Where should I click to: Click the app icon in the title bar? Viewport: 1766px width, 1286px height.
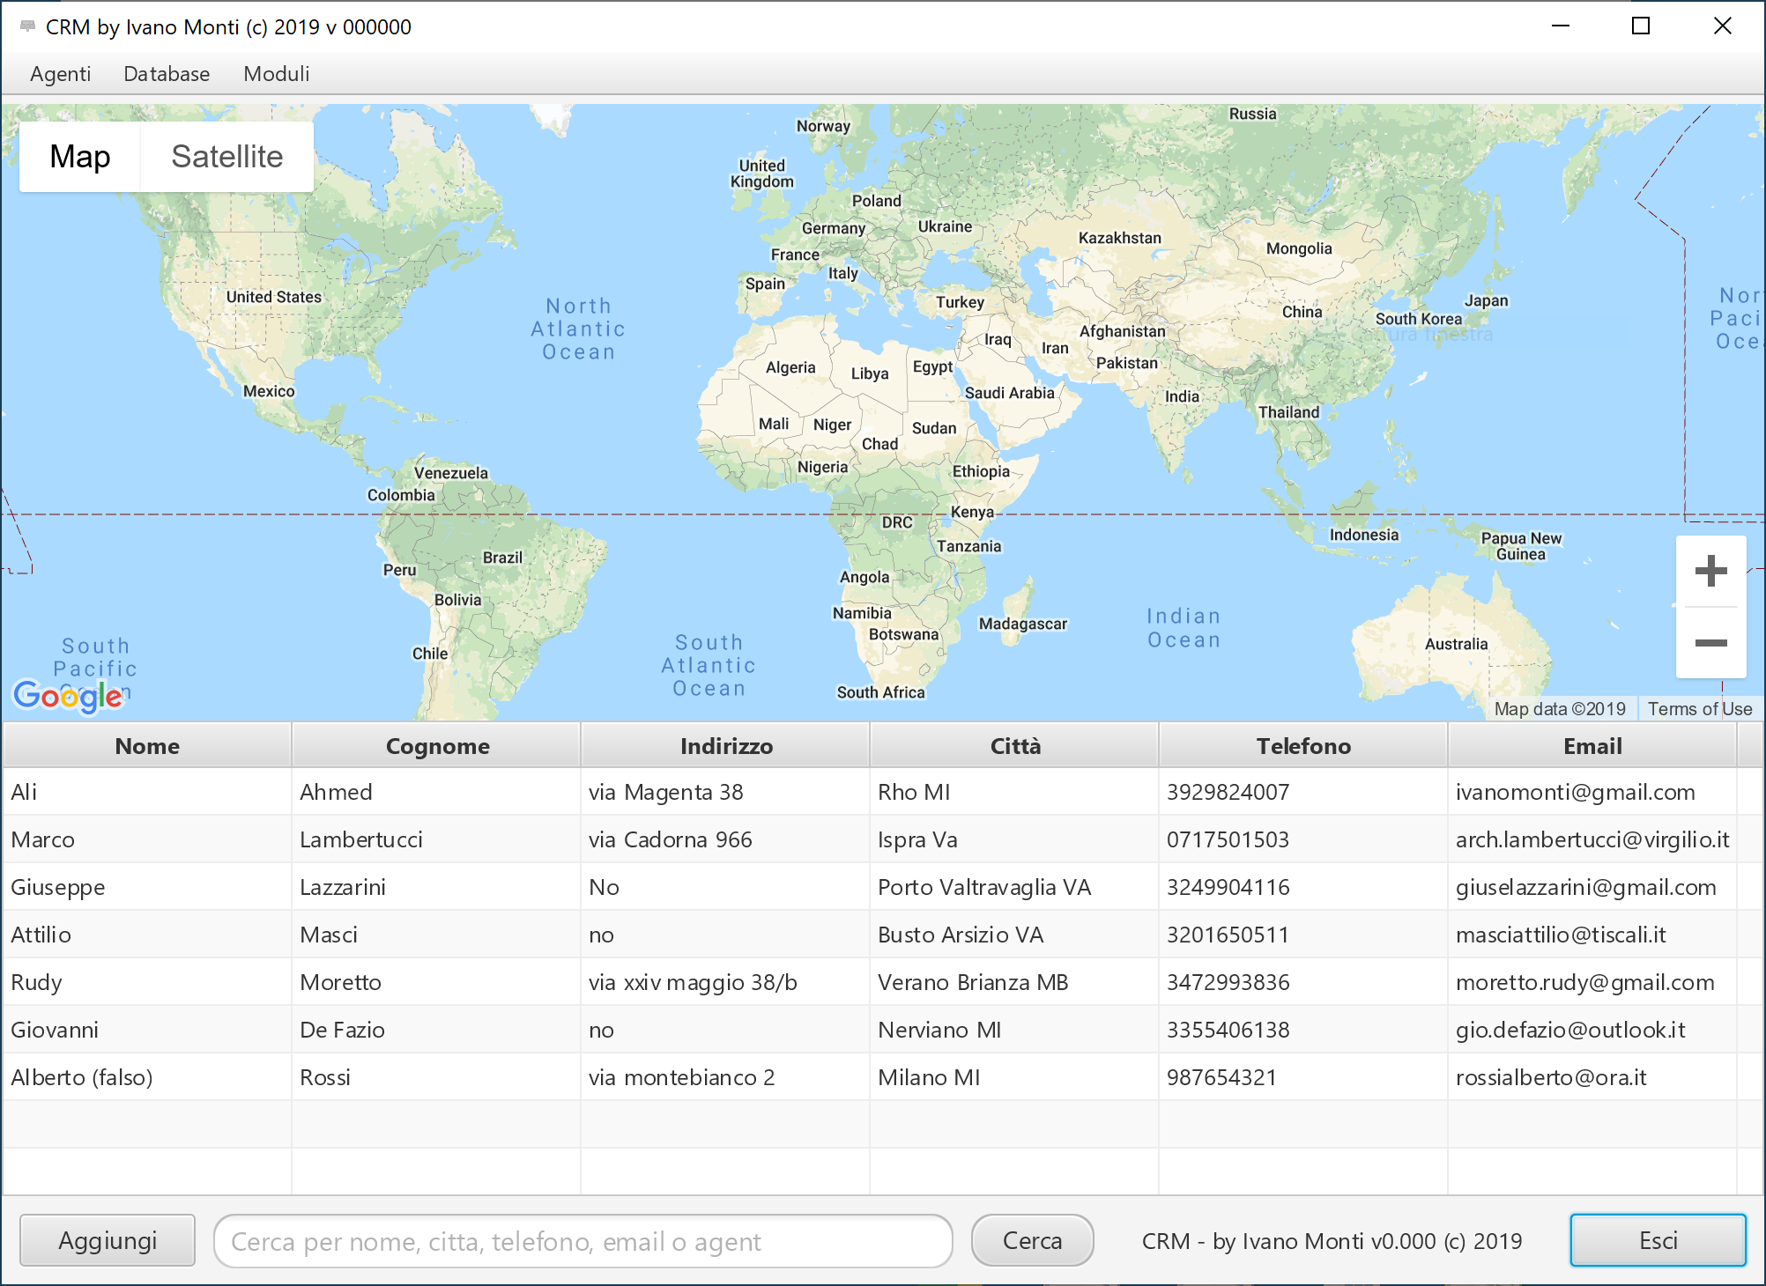pyautogui.click(x=27, y=26)
